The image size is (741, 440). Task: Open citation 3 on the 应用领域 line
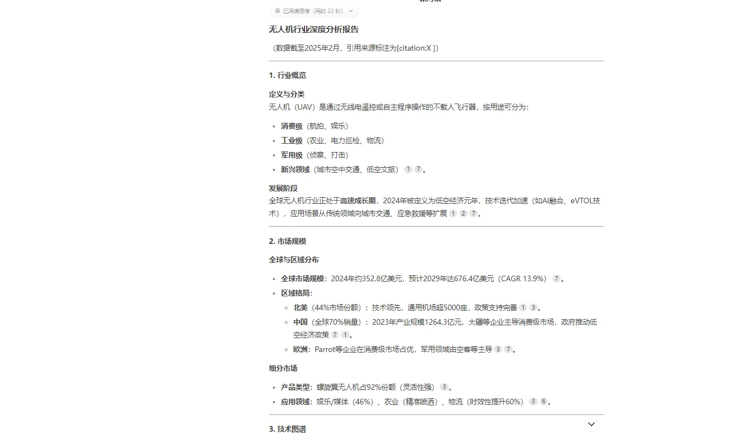click(x=533, y=402)
